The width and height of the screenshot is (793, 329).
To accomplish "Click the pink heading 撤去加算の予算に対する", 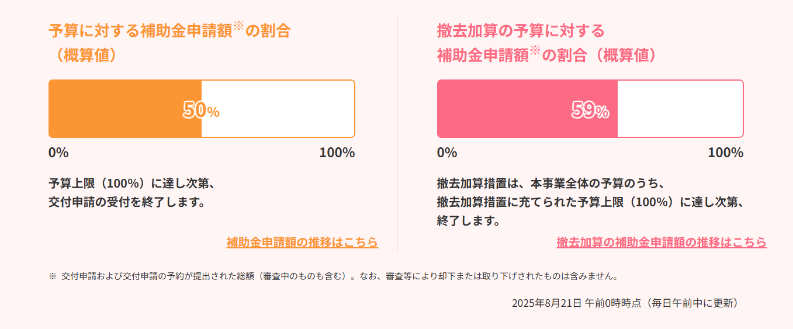I will tap(521, 30).
